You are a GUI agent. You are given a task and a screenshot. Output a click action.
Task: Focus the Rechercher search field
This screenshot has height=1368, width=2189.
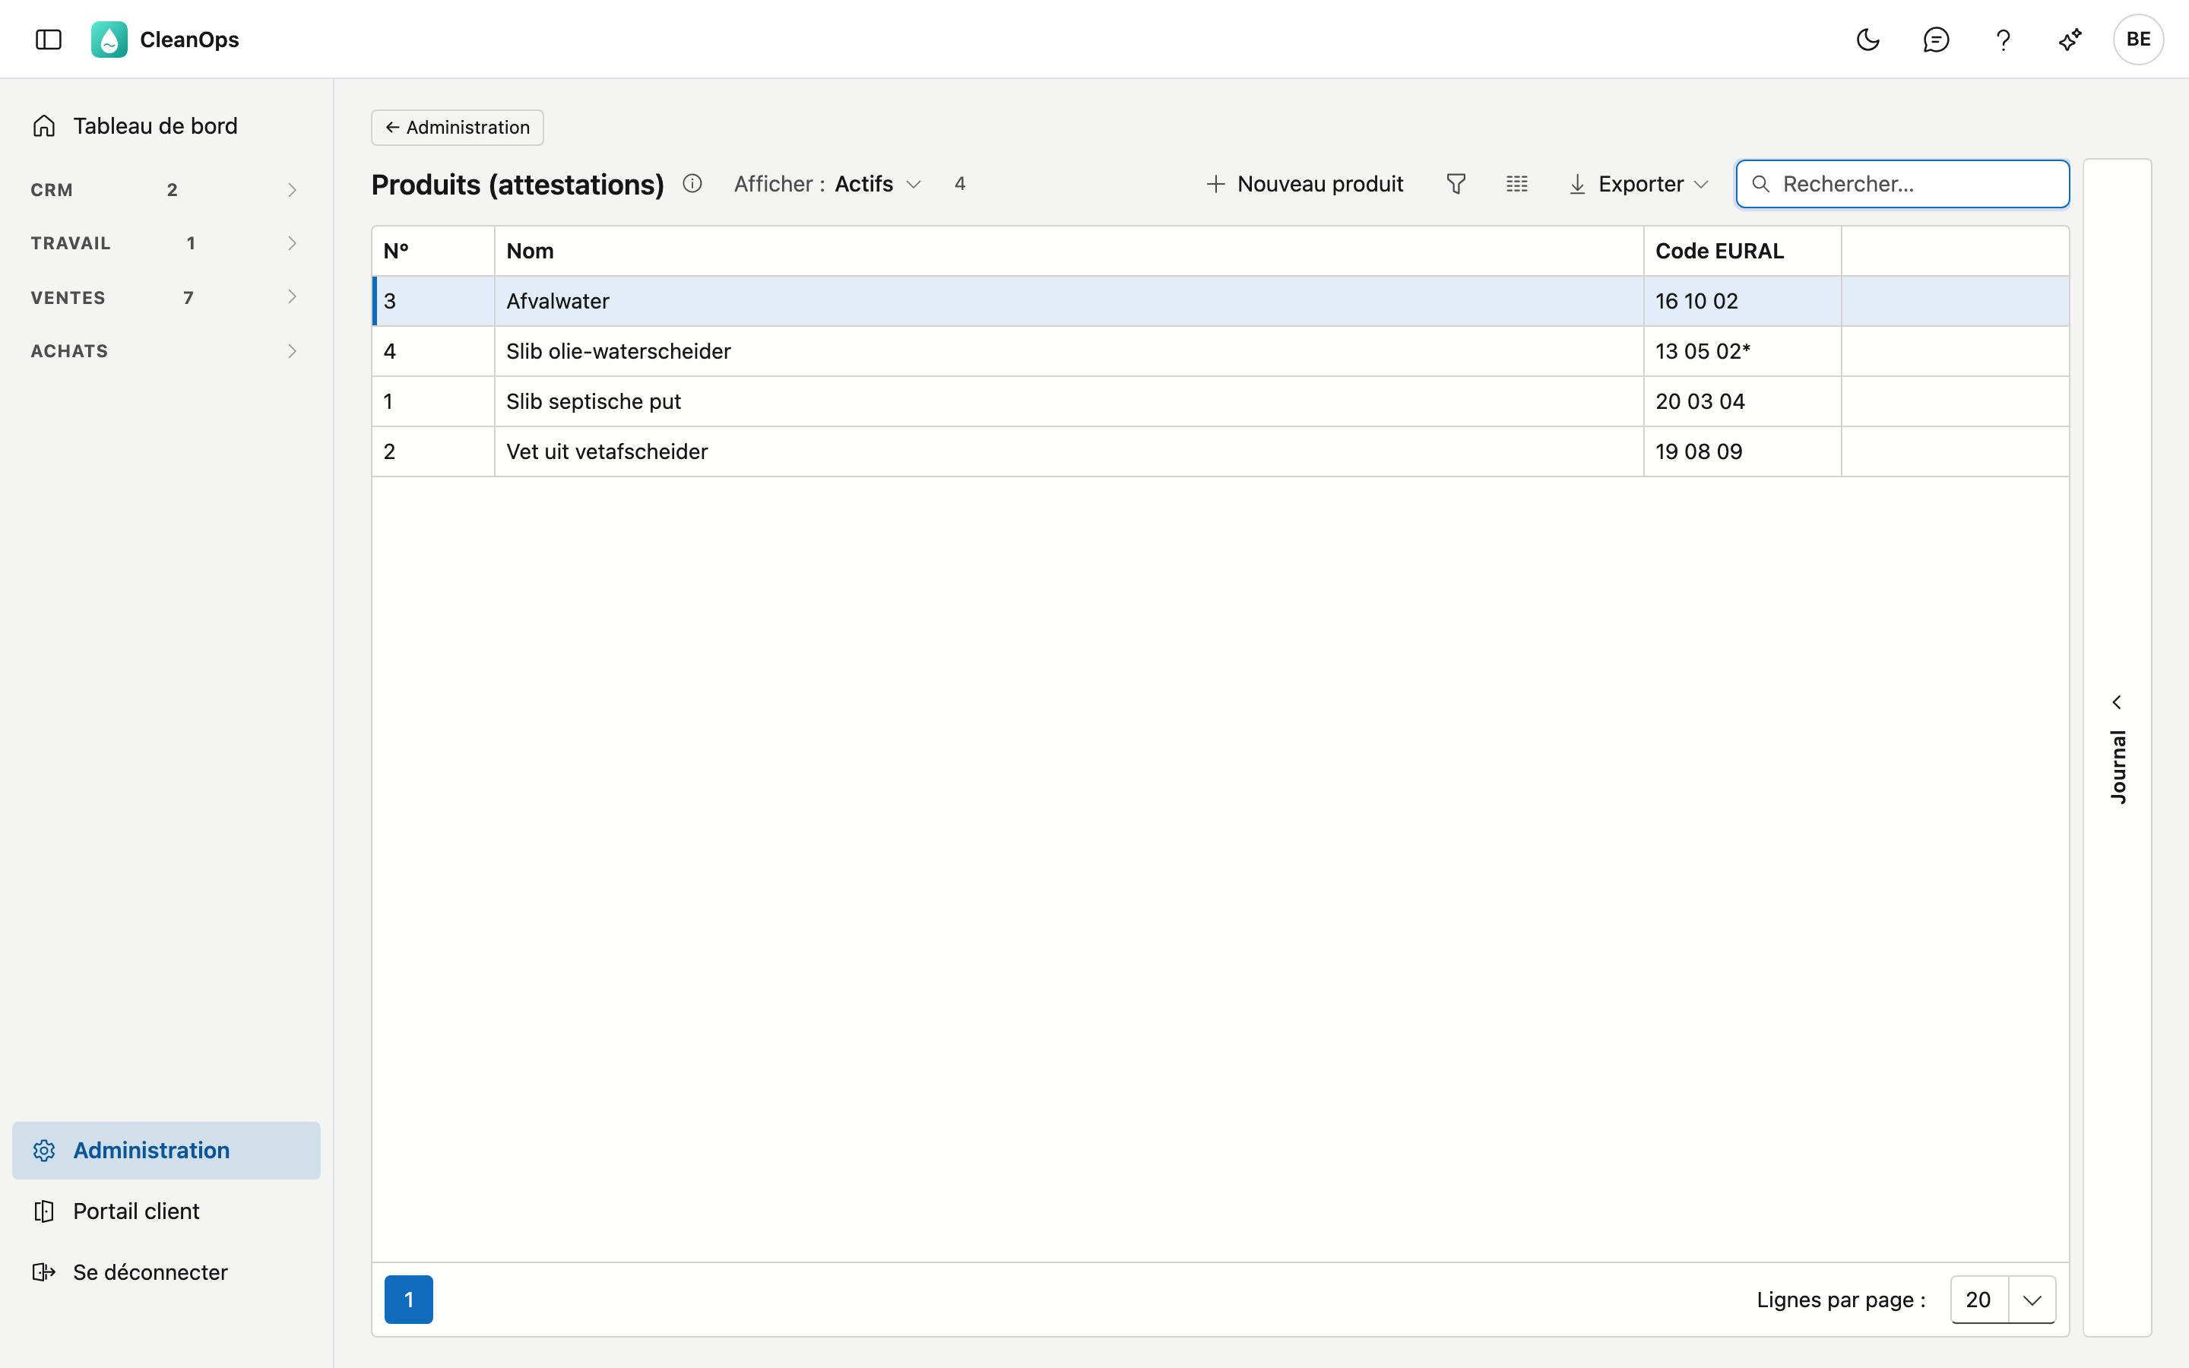point(1902,184)
